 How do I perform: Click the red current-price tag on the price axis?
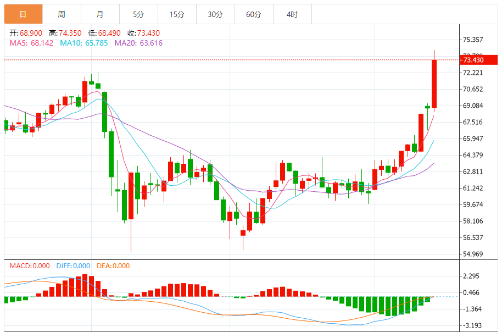(478, 60)
